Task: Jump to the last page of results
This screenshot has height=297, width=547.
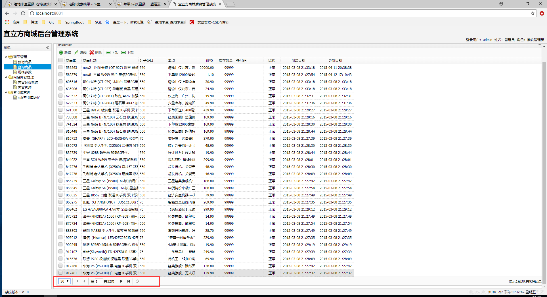Action: click(129, 281)
